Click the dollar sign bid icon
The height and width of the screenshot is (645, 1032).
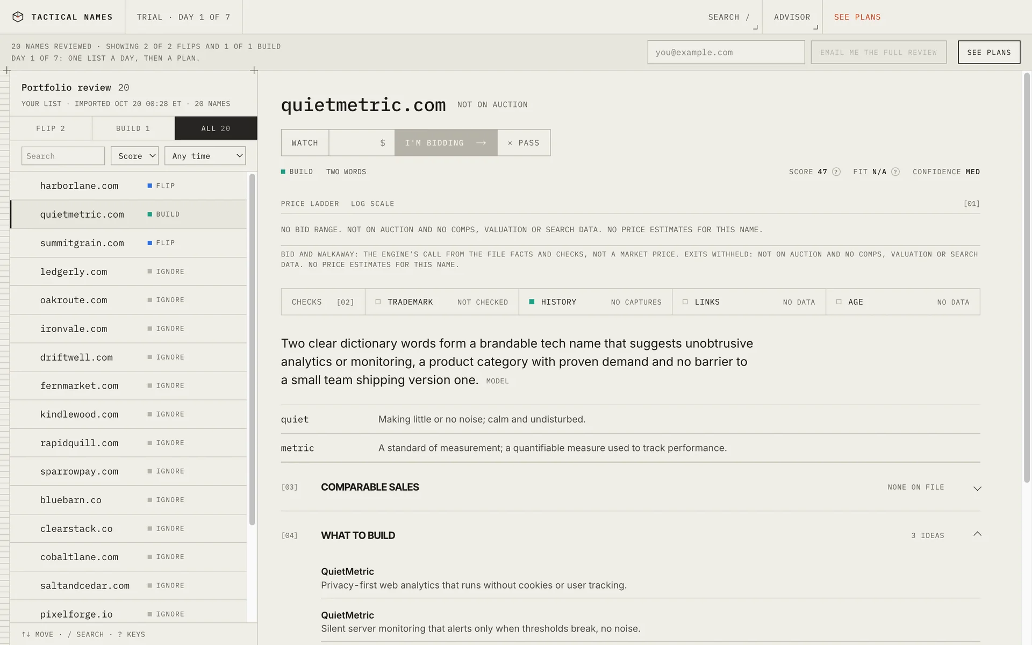(x=383, y=143)
